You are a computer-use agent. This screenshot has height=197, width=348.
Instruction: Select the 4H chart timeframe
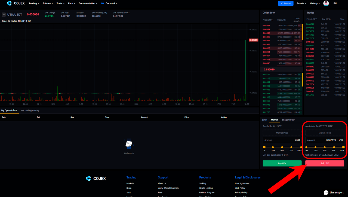[x=23, y=21]
